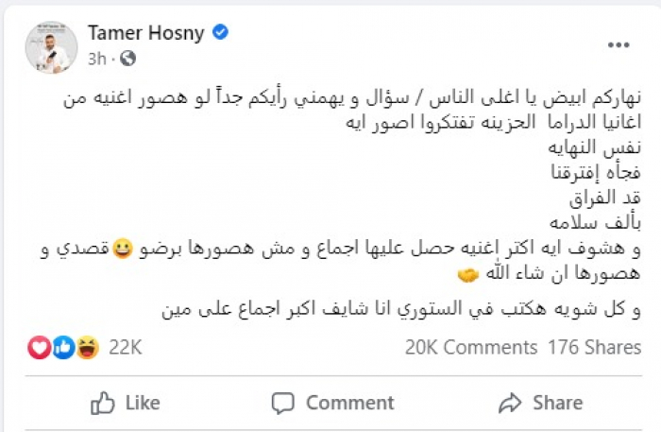Click the blue thumbs-up reaction icon
The height and width of the screenshot is (432, 661).
[63, 348]
